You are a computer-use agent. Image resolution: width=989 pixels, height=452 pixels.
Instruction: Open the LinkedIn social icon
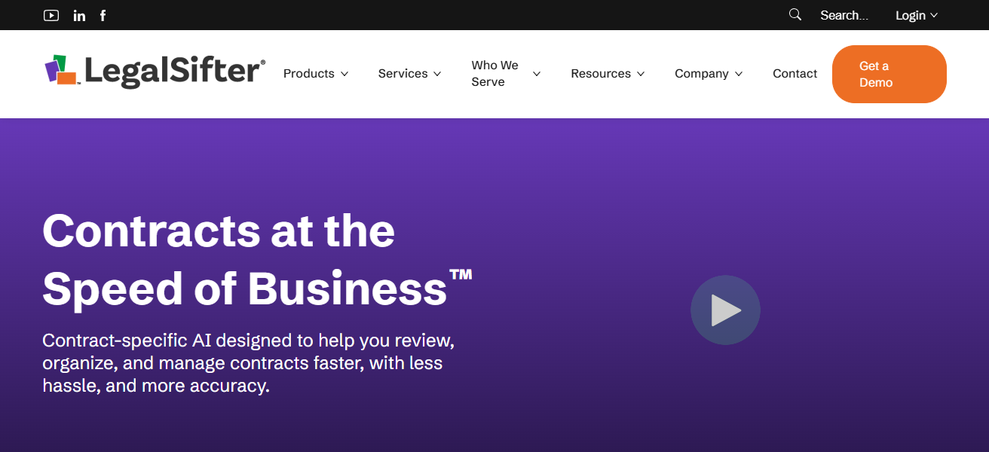click(79, 15)
